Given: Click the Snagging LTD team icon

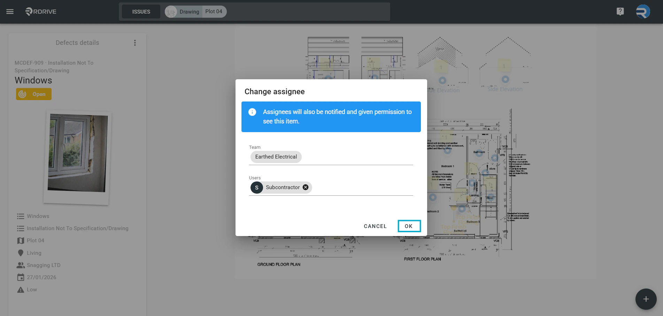Looking at the screenshot, I should point(21,265).
